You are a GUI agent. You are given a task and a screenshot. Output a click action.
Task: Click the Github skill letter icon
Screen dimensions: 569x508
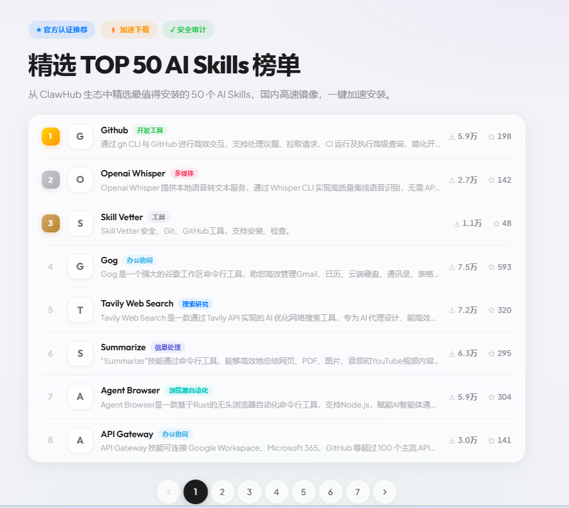coord(80,136)
